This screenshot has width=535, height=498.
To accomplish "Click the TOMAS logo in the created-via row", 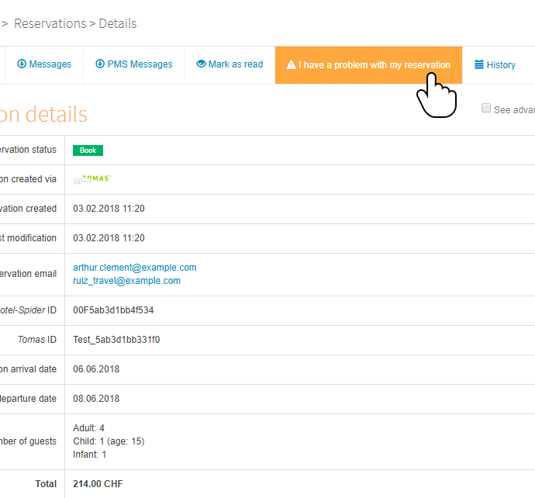I will click(92, 179).
